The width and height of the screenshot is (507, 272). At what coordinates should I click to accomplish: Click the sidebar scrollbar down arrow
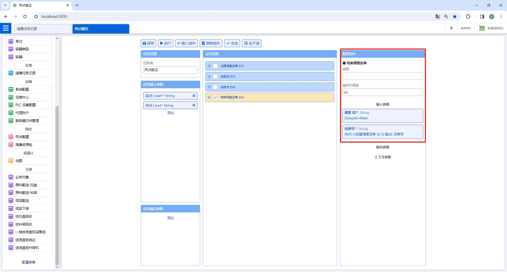57,267
